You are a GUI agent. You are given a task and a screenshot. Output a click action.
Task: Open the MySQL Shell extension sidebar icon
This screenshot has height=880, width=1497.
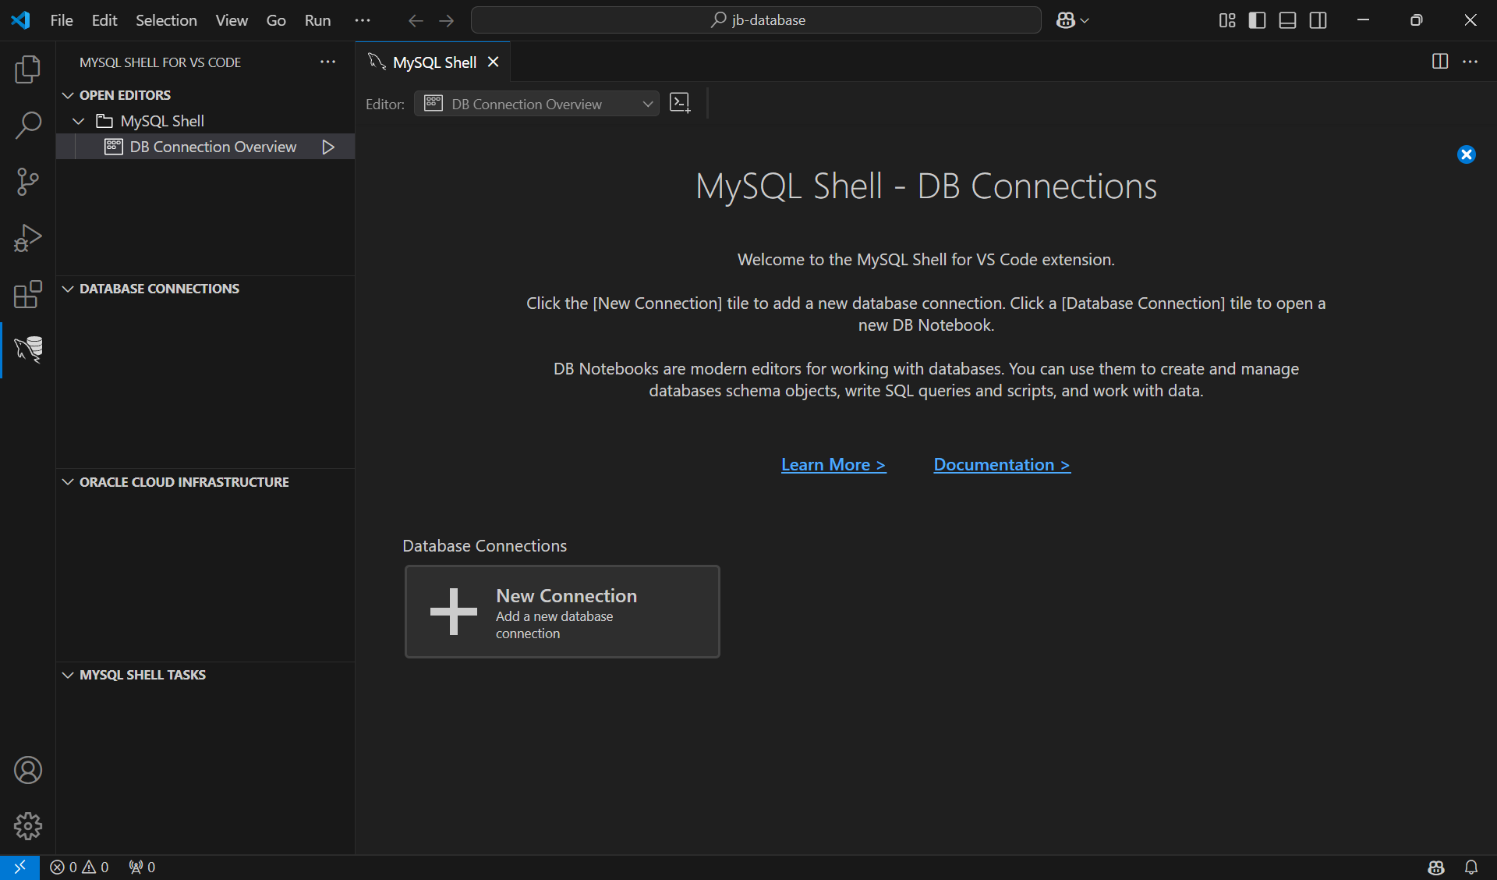tap(27, 350)
